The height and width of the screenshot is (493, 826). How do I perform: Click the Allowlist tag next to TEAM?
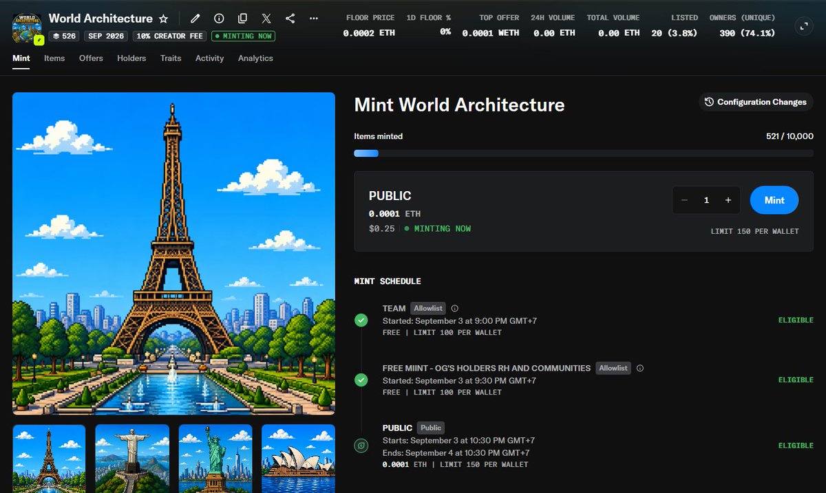tap(428, 308)
